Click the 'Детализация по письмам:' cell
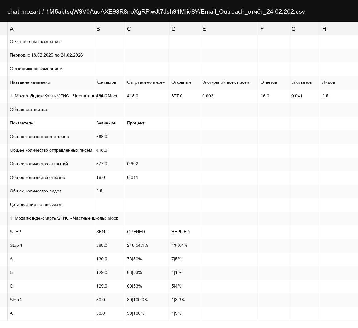 point(51,205)
